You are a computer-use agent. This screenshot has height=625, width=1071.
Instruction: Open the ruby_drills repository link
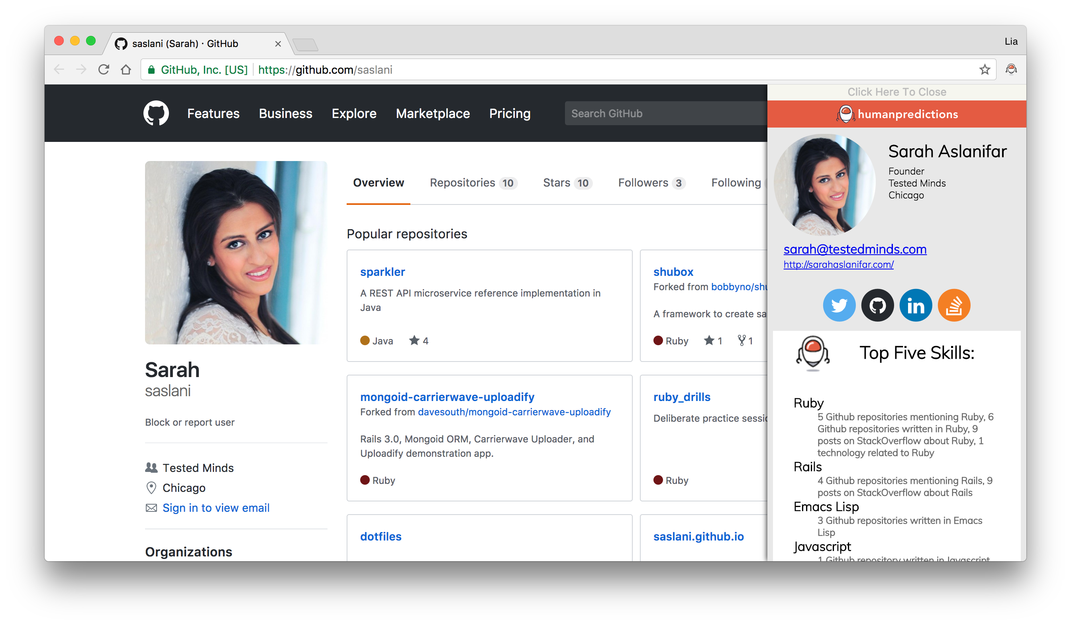(x=682, y=397)
